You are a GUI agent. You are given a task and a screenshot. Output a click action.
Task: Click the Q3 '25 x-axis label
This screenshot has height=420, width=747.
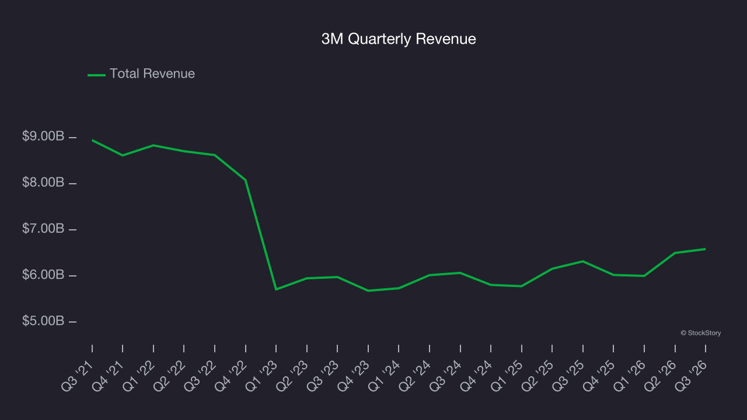pos(569,375)
